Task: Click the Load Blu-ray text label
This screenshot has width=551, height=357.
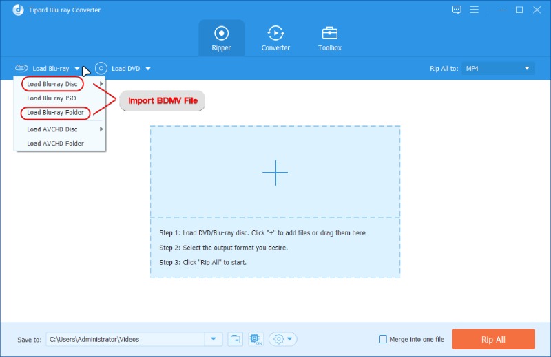Action: coord(51,69)
